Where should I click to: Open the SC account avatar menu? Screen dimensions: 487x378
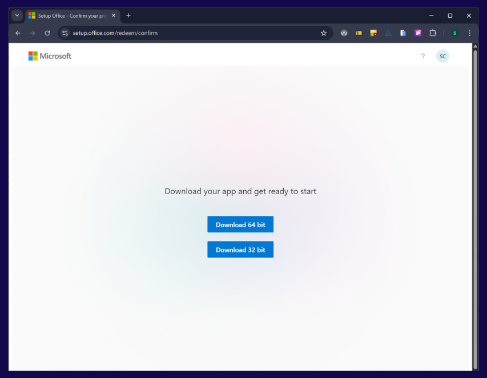point(442,56)
